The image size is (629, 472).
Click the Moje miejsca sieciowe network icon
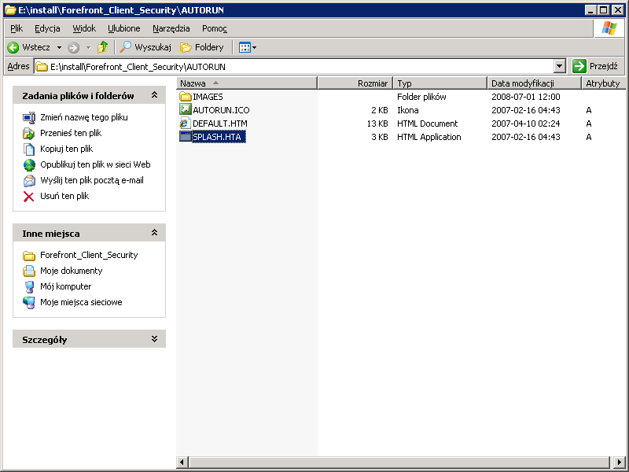[29, 302]
